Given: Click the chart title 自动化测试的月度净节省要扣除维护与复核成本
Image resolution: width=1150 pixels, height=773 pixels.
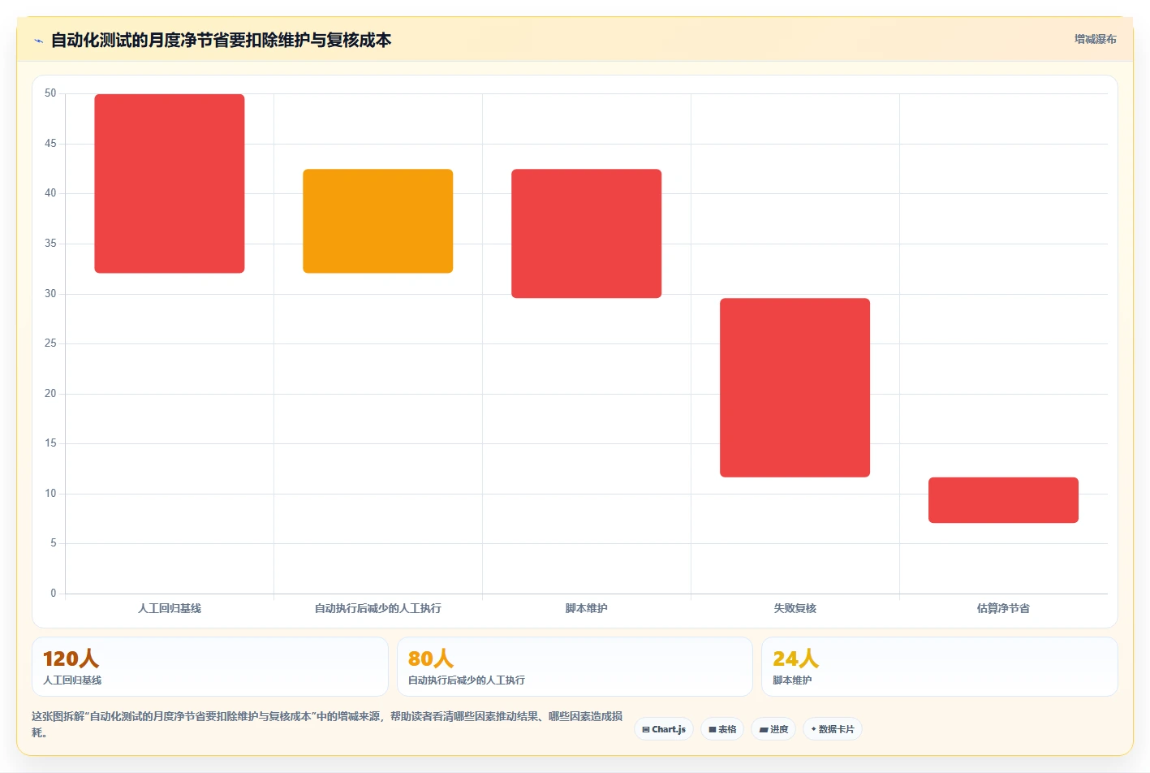Looking at the screenshot, I should (x=221, y=41).
